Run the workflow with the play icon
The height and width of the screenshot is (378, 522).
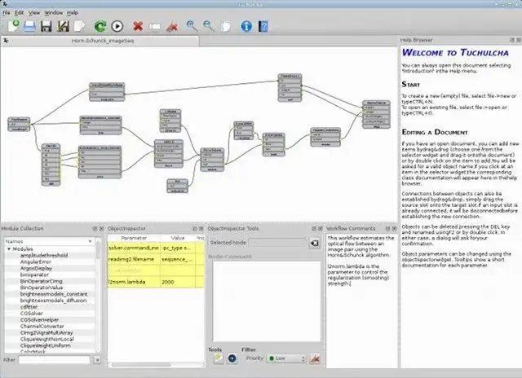pyautogui.click(x=117, y=26)
